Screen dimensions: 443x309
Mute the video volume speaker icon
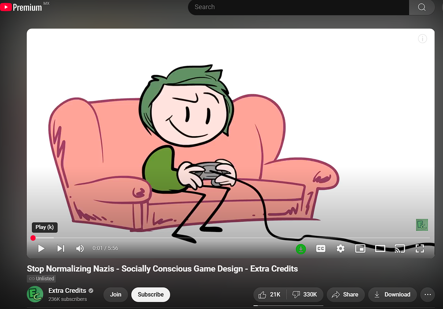tap(80, 248)
